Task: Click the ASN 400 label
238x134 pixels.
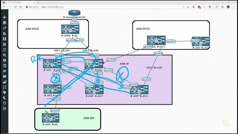Action: (x=89, y=118)
